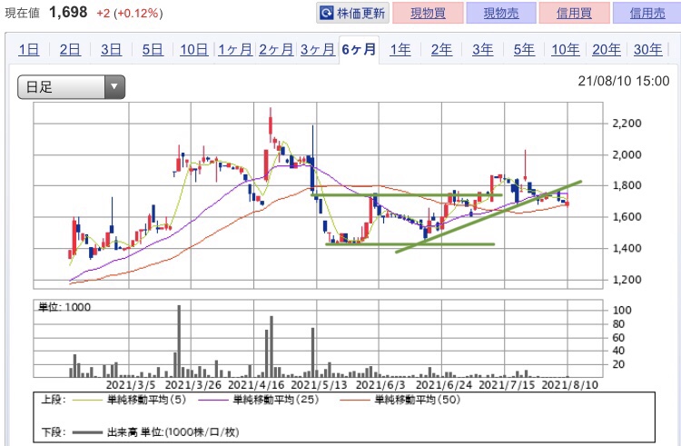Image resolution: width=681 pixels, height=446 pixels.
Task: Switch to the 5日 chart period
Action: click(x=153, y=50)
